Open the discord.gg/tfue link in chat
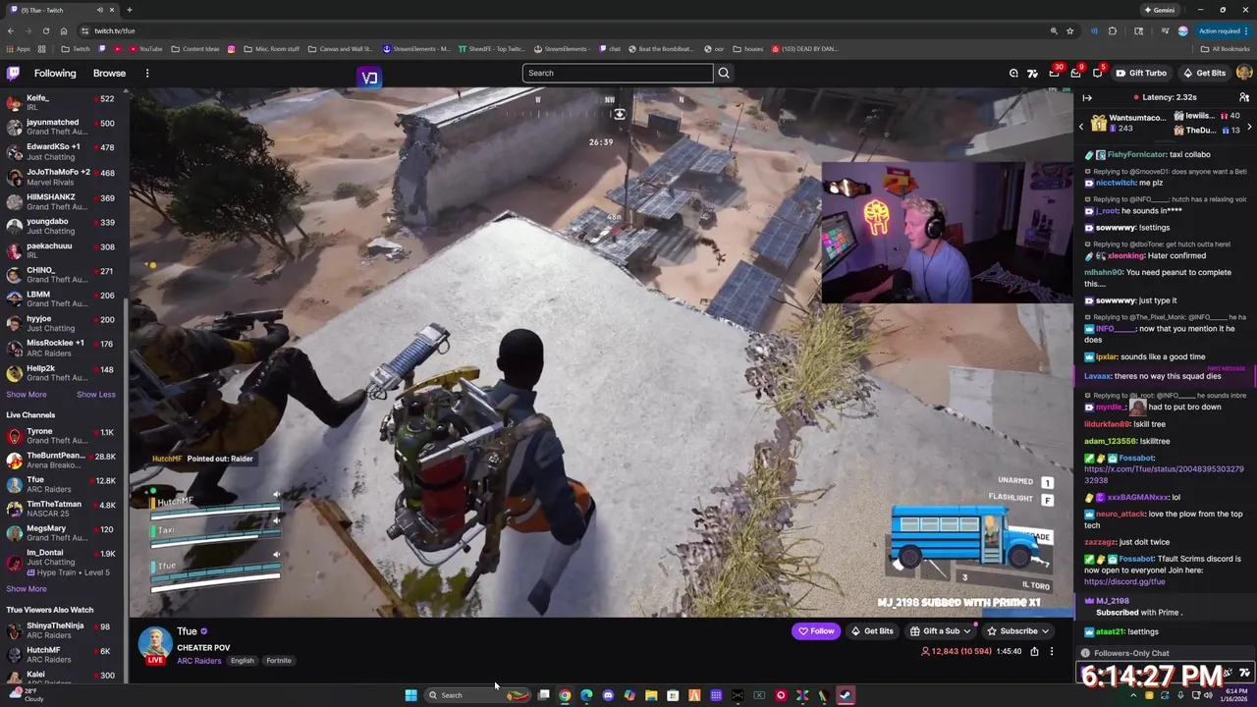Screen dimensions: 1257x707 [1124, 581]
